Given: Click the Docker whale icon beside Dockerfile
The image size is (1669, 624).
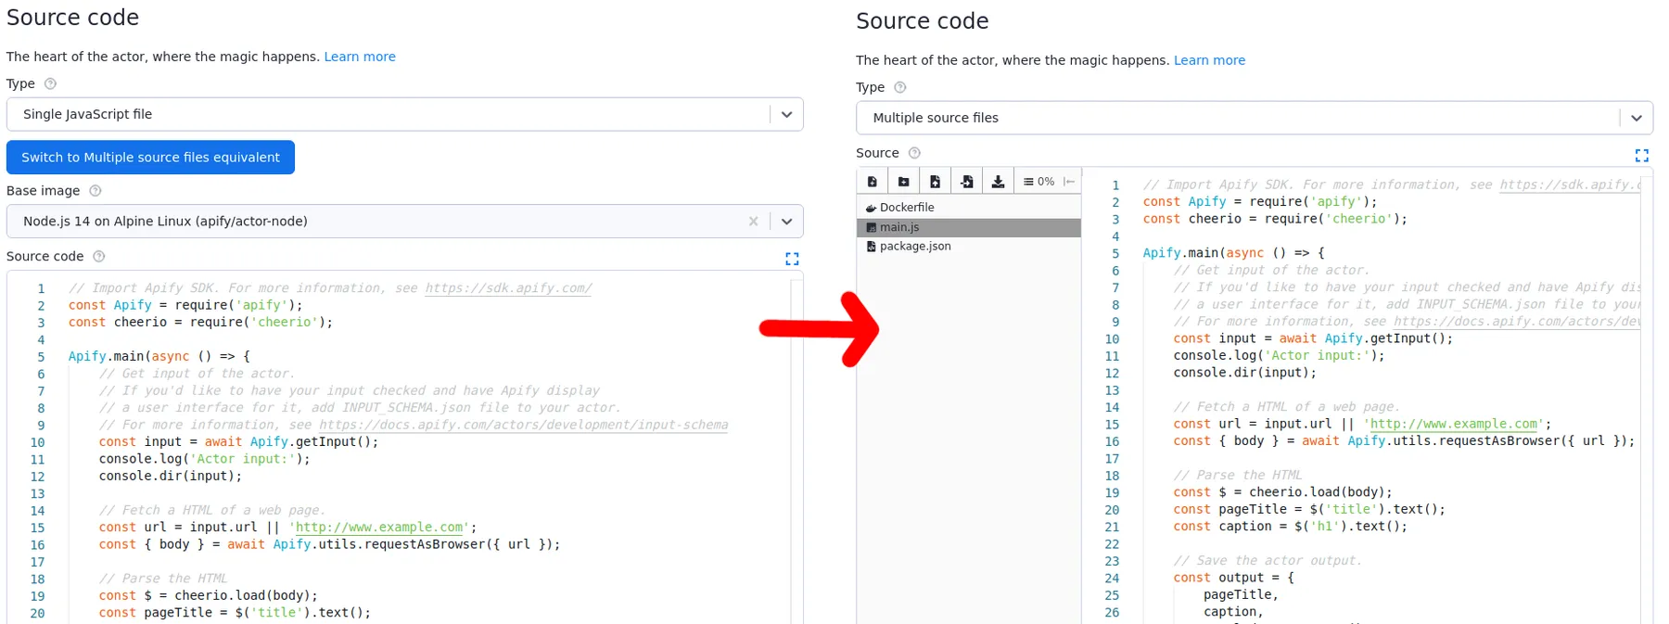Looking at the screenshot, I should [x=871, y=208].
